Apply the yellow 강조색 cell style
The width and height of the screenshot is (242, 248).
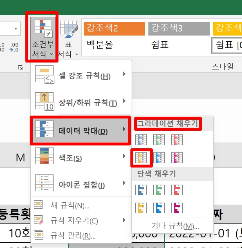pyautogui.click(x=227, y=29)
